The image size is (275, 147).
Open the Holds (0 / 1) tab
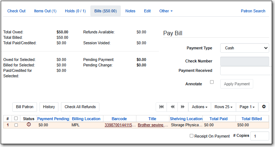click(x=75, y=11)
